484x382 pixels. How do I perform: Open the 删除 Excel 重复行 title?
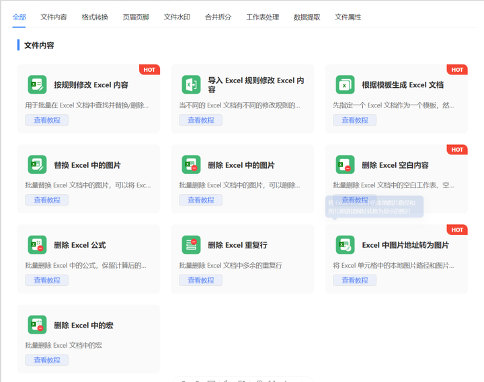[238, 245]
